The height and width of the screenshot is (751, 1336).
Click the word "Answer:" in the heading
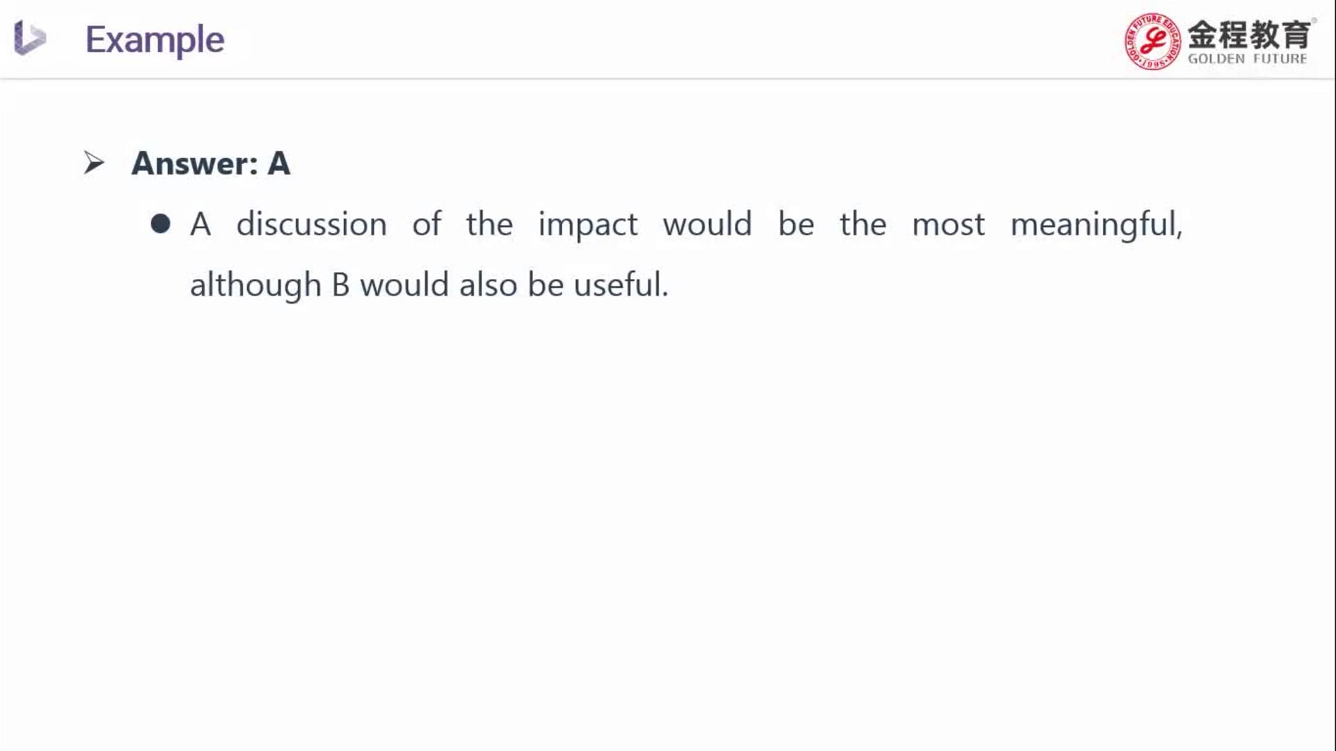click(x=195, y=163)
